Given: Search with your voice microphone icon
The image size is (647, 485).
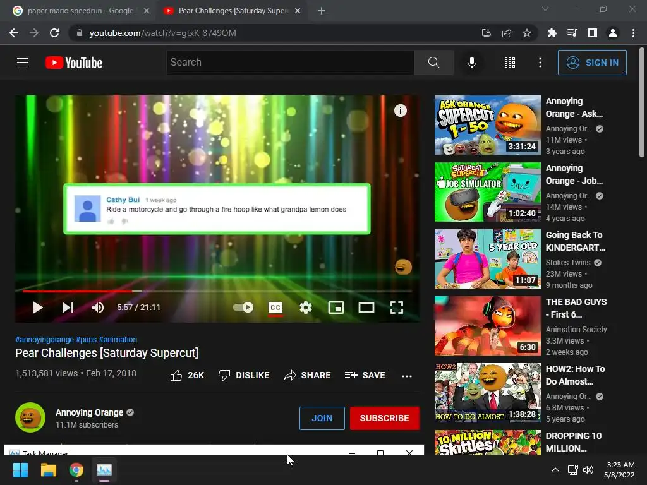Looking at the screenshot, I should coord(471,63).
